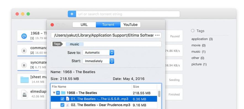Click the progress bar of the syncmate download
244x109 pixels.
click(x=28, y=70)
